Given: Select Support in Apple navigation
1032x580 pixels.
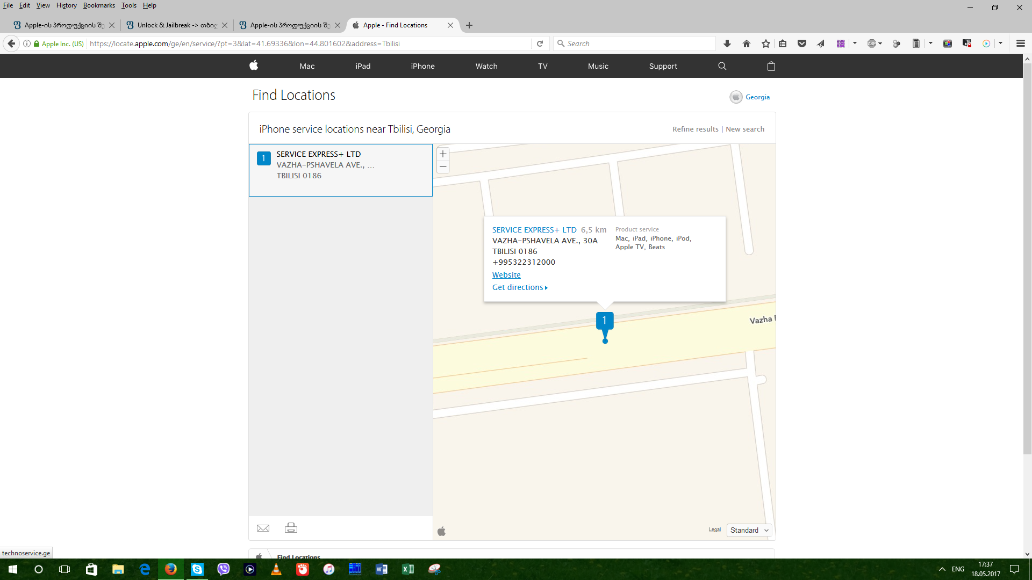Looking at the screenshot, I should pyautogui.click(x=663, y=66).
